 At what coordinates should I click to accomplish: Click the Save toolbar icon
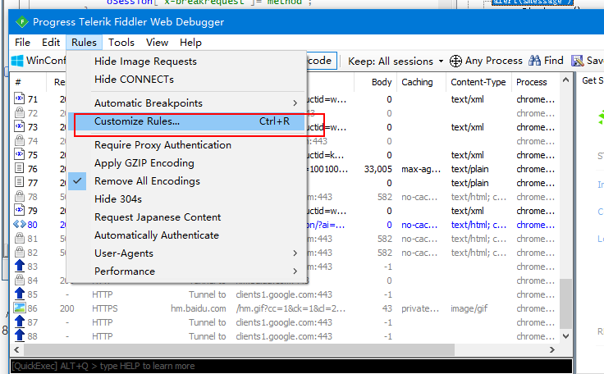click(x=578, y=61)
